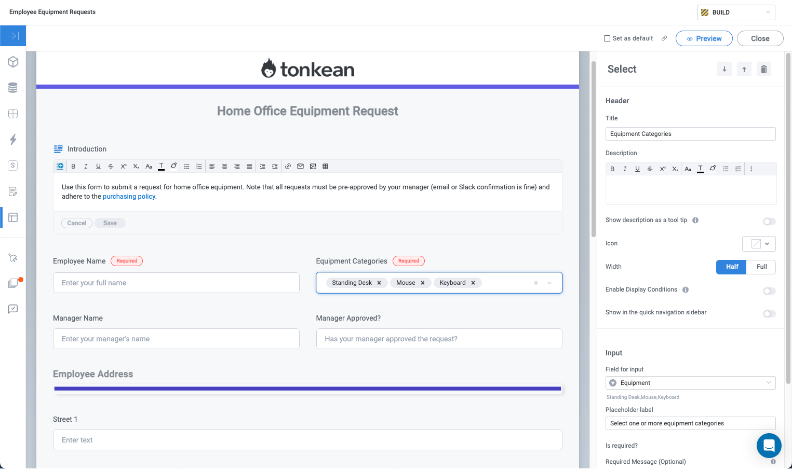The width and height of the screenshot is (792, 470).
Task: Click bold in Description editor toolbar
Action: tap(612, 169)
